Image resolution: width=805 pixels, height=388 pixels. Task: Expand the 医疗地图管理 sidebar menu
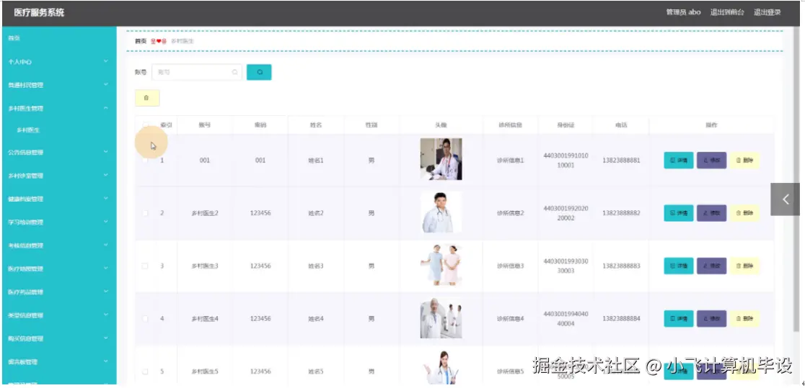coord(59,269)
